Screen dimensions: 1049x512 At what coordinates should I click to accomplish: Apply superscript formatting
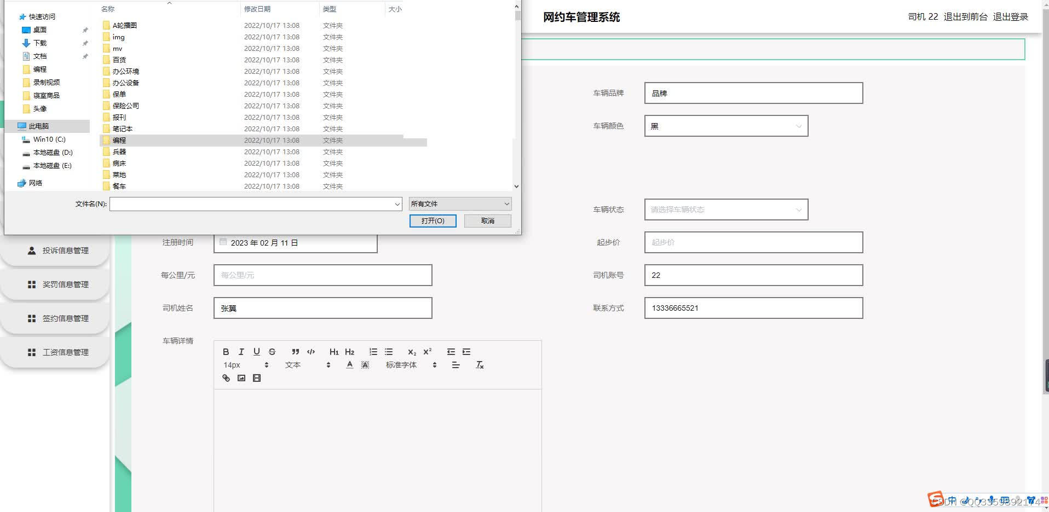click(x=428, y=352)
